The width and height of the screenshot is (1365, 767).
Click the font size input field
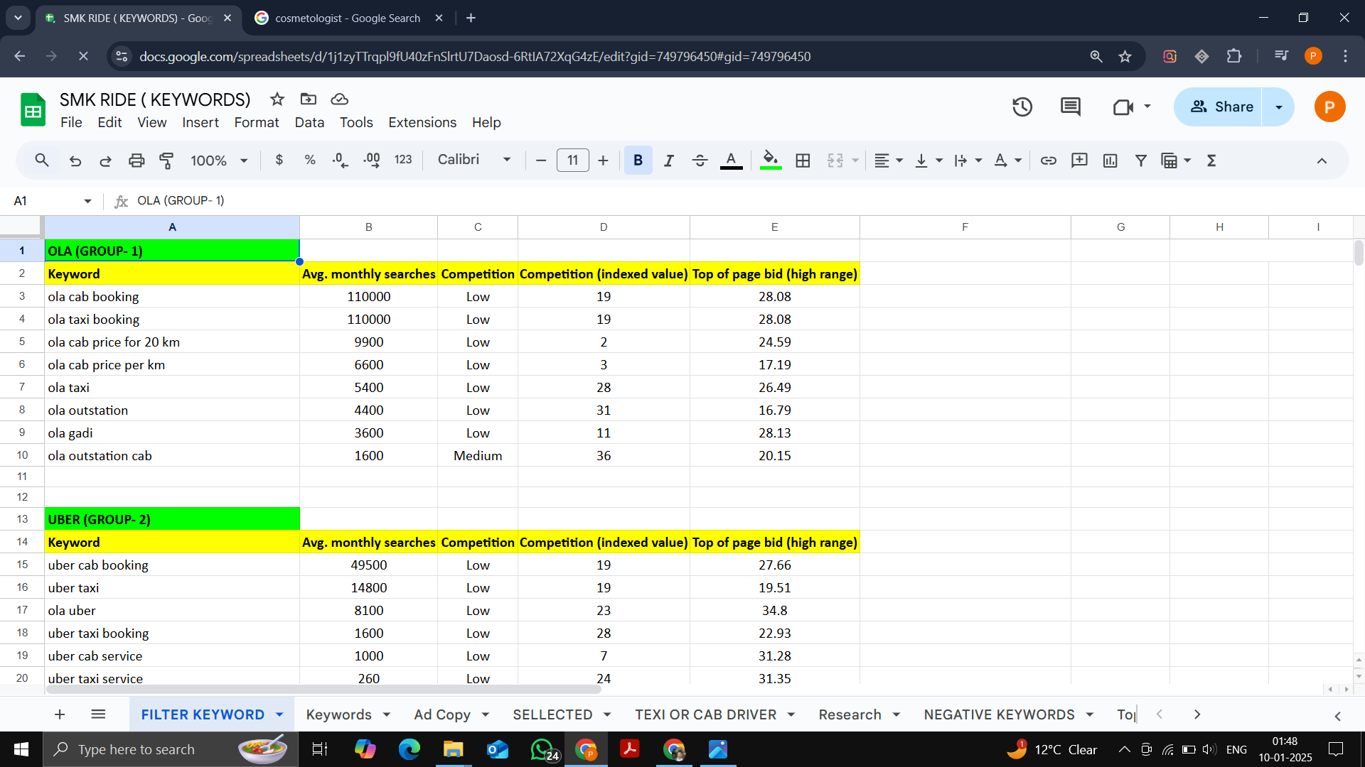pyautogui.click(x=572, y=161)
